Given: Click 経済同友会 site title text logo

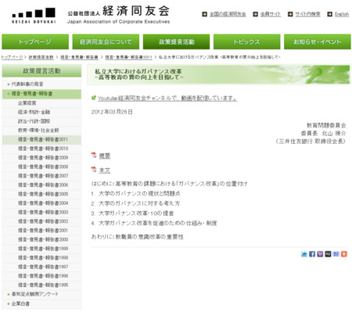Looking at the screenshot, I should click(x=119, y=15).
